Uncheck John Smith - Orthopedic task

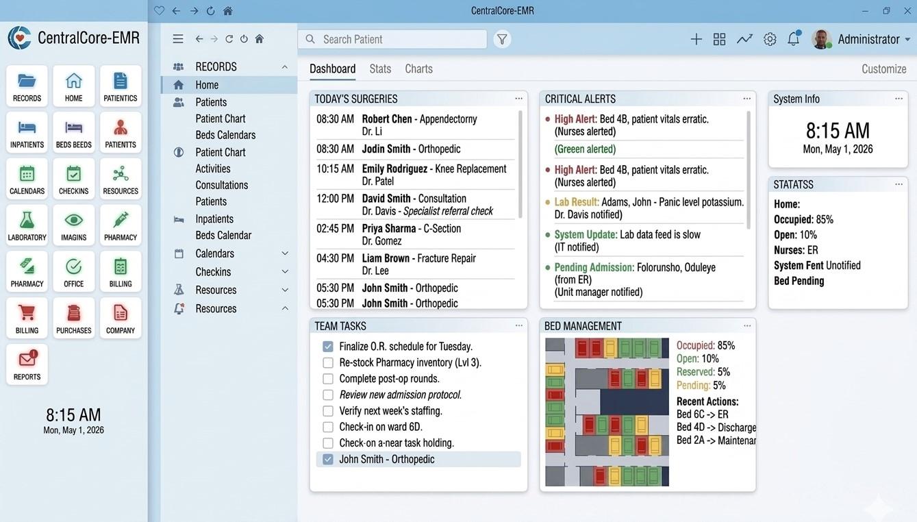(328, 459)
